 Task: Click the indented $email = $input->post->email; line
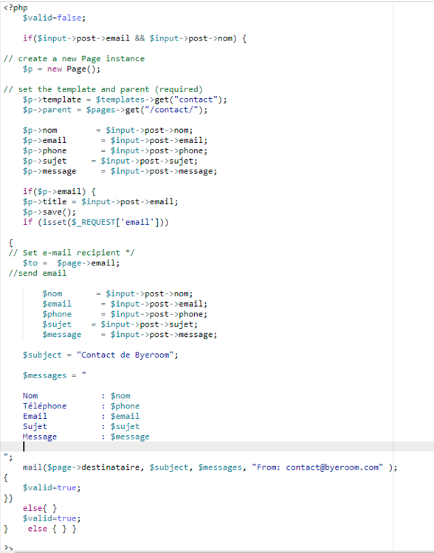[125, 304]
